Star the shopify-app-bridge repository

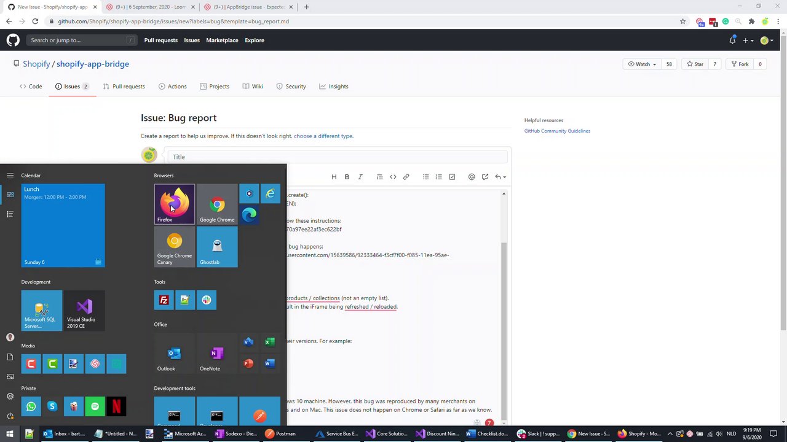click(x=695, y=64)
